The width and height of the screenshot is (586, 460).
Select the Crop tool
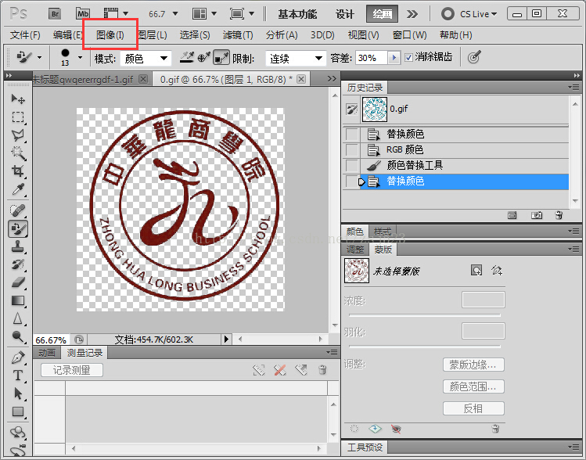point(17,171)
